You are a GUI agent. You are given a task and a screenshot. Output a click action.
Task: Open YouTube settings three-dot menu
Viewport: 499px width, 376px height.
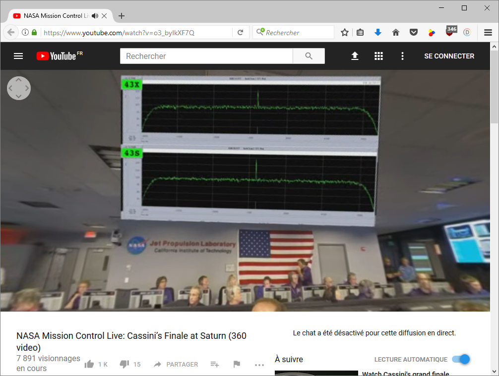[402, 56]
